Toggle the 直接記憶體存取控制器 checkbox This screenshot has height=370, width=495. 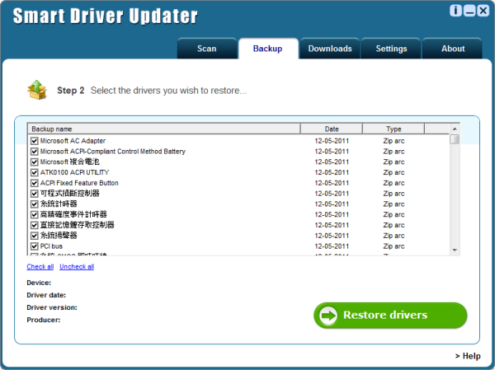point(35,225)
